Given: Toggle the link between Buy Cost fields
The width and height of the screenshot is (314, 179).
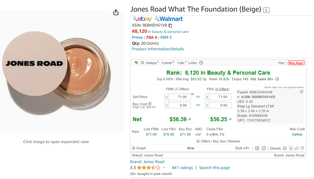Looking at the screenshot, I should (198, 105).
